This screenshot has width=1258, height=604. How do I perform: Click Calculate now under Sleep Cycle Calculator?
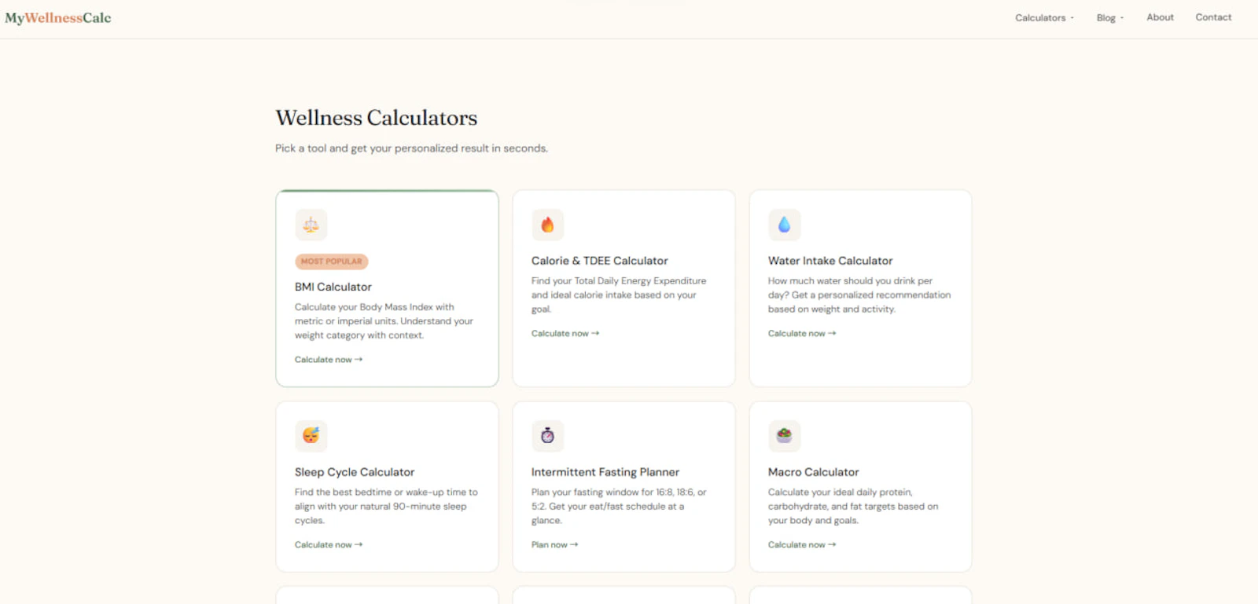(329, 545)
